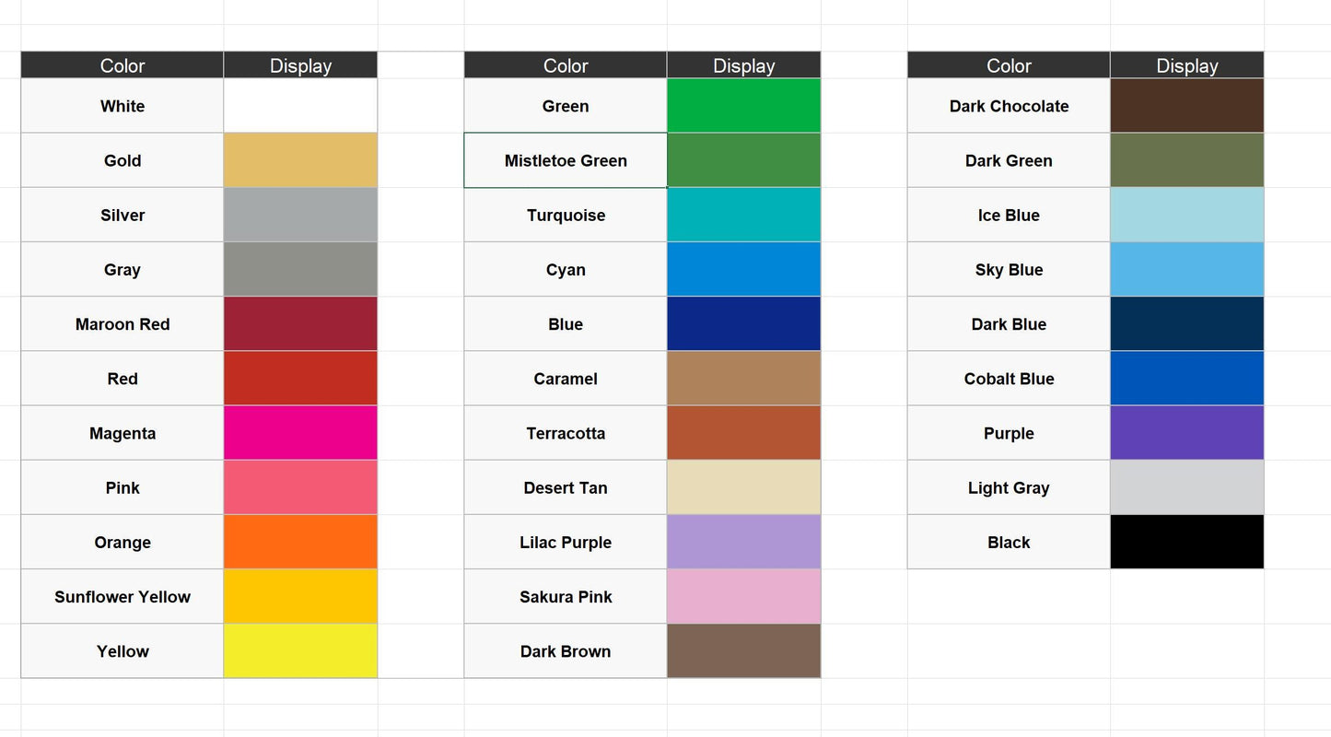Click the Black display swatch

1186,542
